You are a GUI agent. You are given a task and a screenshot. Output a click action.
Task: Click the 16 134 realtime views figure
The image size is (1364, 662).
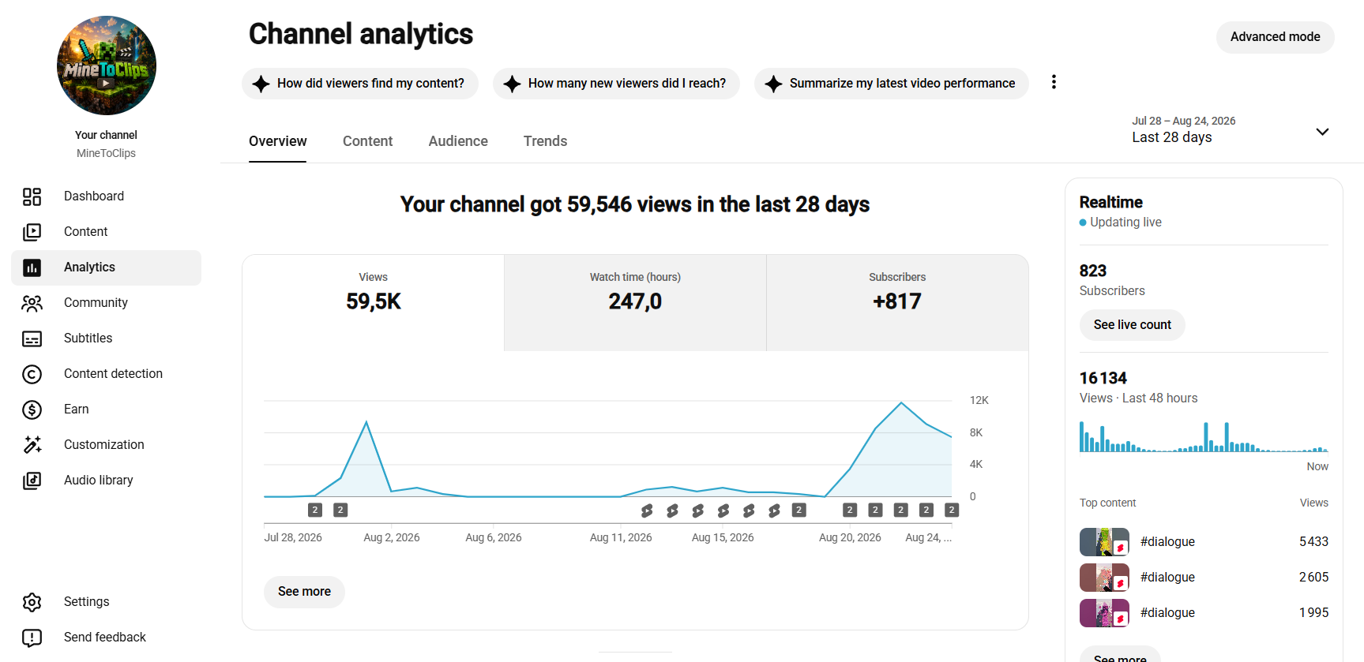click(1103, 378)
